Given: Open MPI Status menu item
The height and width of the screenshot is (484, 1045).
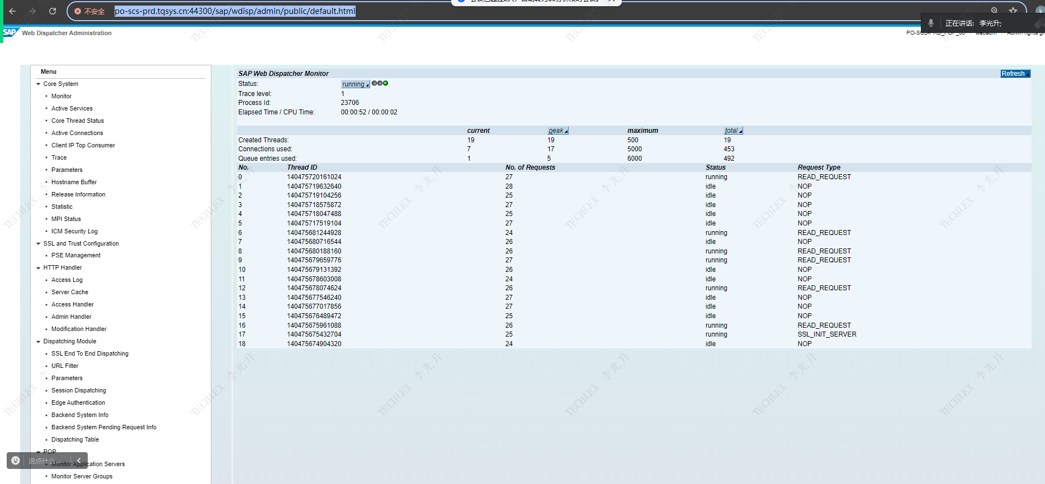Looking at the screenshot, I should coord(66,219).
